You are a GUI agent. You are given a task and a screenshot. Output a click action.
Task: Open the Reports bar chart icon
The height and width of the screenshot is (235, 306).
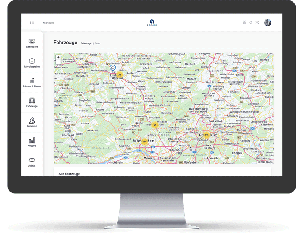[x=32, y=140]
